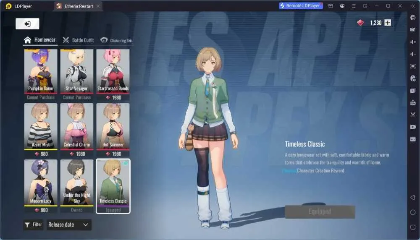420x240 pixels.
Task: Click the Celestial Charm 1980 price
Action: coord(77,154)
